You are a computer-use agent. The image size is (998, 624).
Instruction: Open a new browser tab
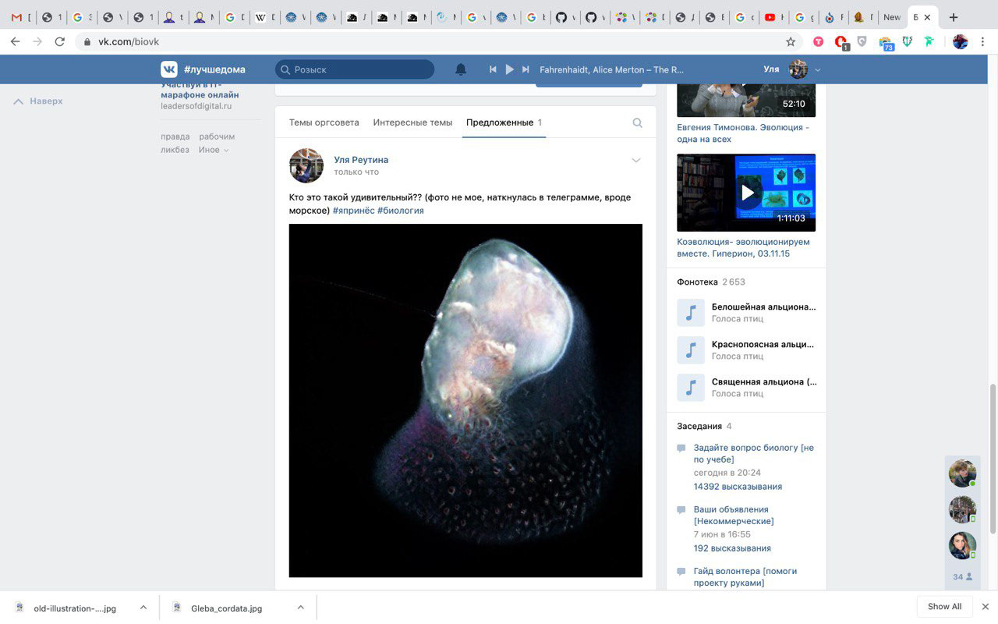953,17
